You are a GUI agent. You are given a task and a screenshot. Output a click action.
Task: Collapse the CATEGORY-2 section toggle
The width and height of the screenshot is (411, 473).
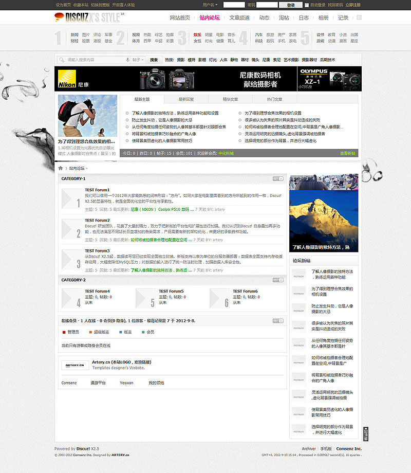pyautogui.click(x=278, y=280)
